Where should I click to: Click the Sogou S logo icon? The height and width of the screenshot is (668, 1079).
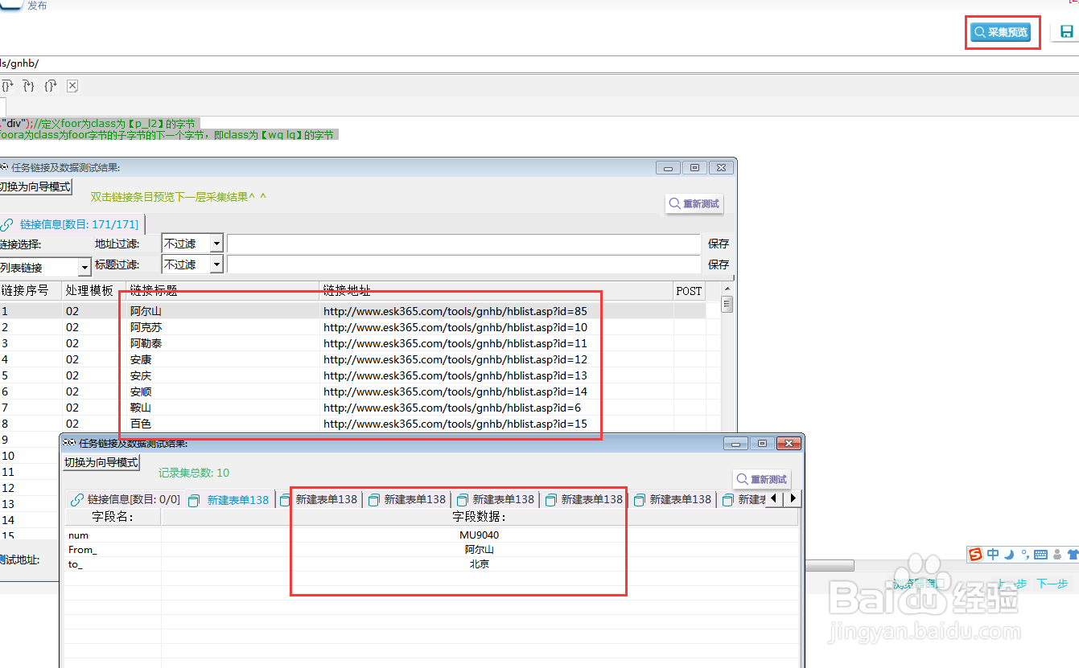[975, 554]
